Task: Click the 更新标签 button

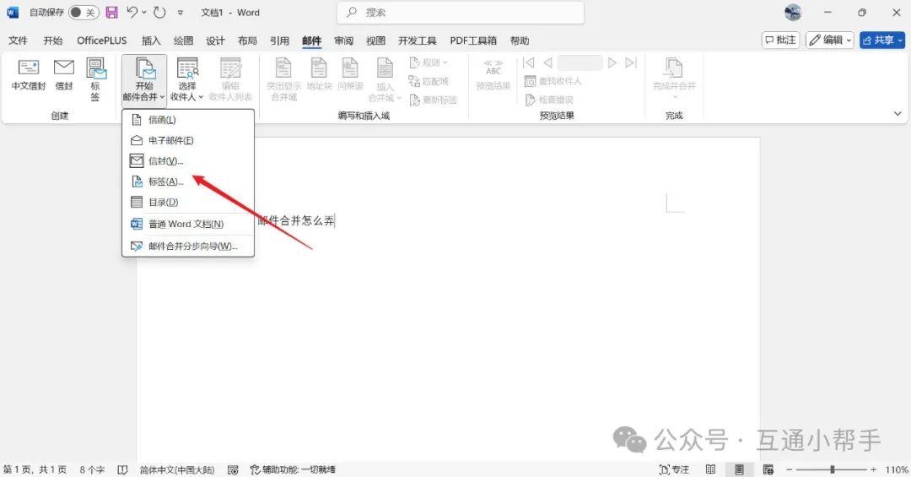Action: click(x=433, y=100)
